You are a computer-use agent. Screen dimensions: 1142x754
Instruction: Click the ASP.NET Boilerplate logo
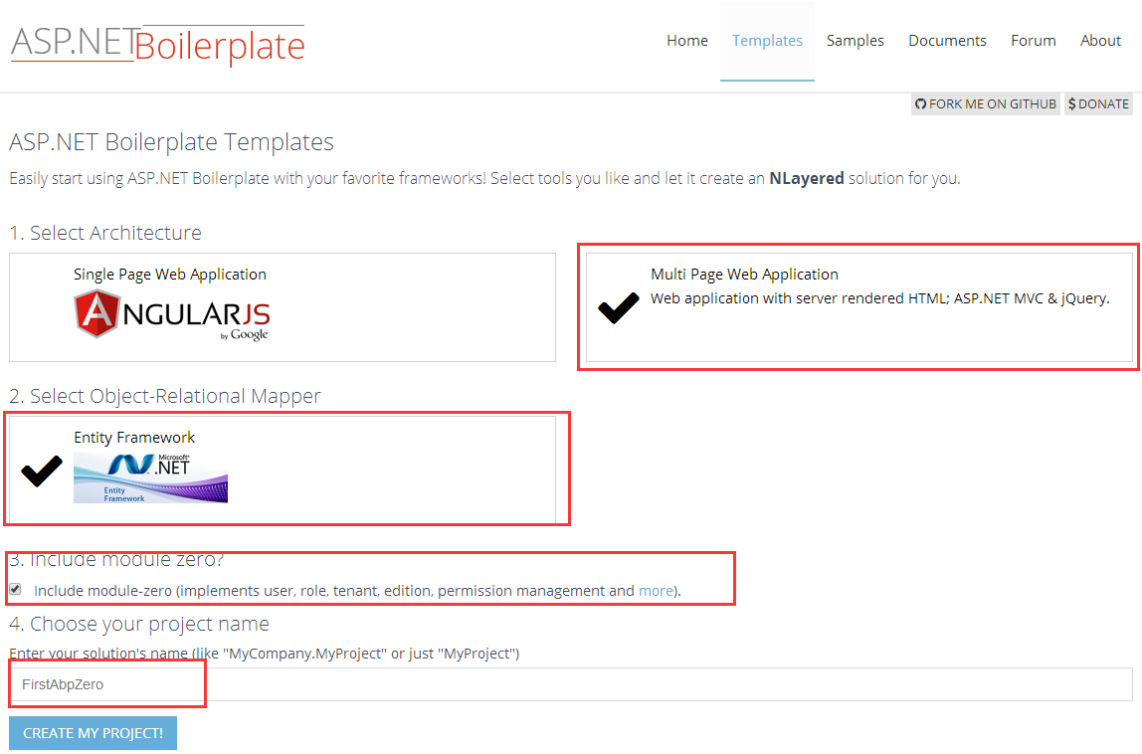point(158,45)
